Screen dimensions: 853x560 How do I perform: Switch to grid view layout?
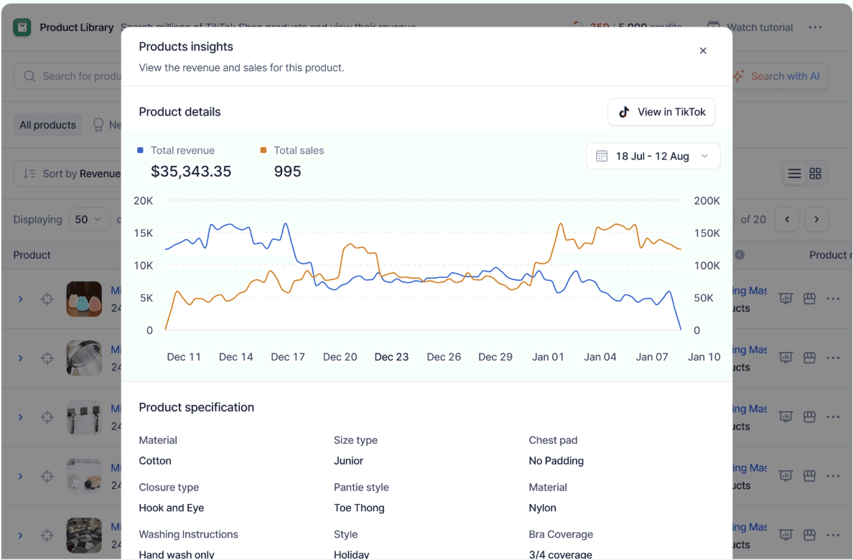point(815,174)
